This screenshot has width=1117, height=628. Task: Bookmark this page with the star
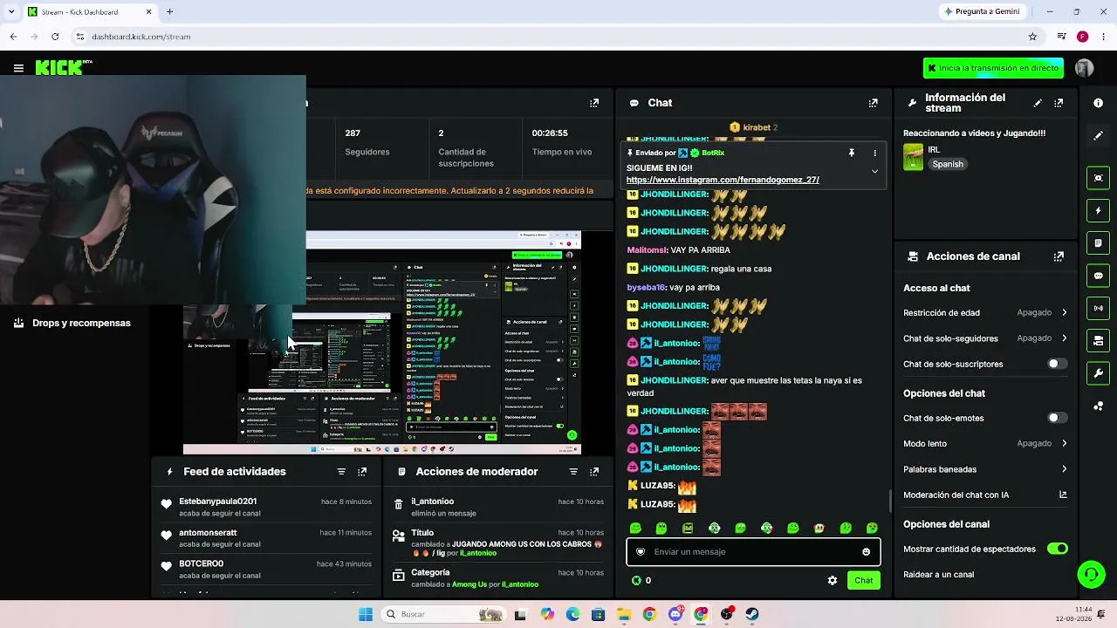point(1032,37)
